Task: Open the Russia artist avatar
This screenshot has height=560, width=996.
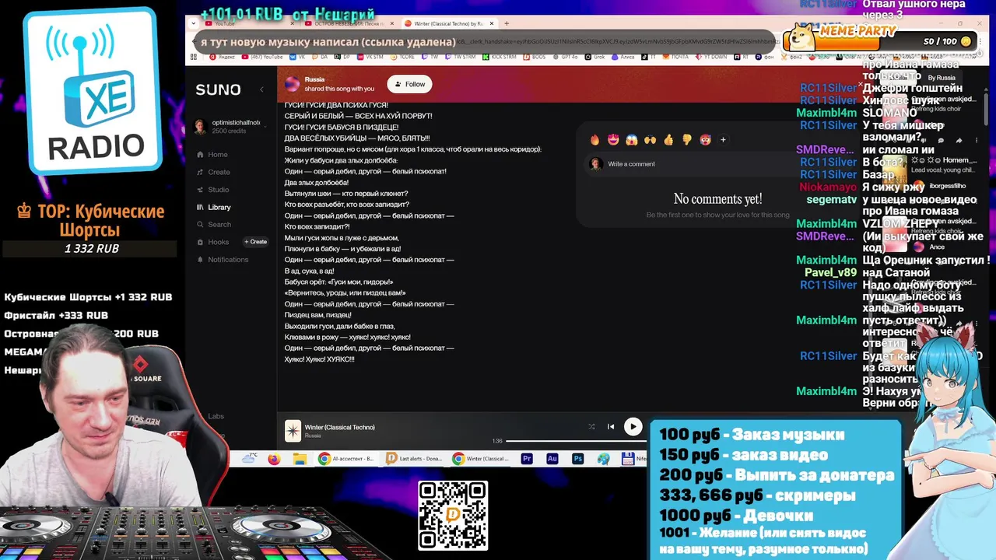Action: (x=292, y=84)
